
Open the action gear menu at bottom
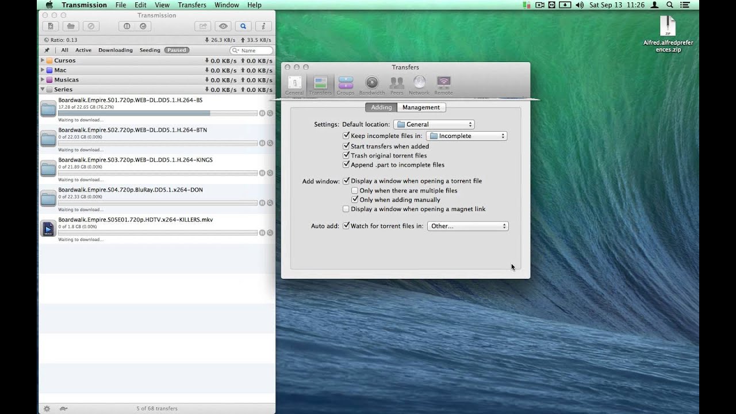[47, 408]
